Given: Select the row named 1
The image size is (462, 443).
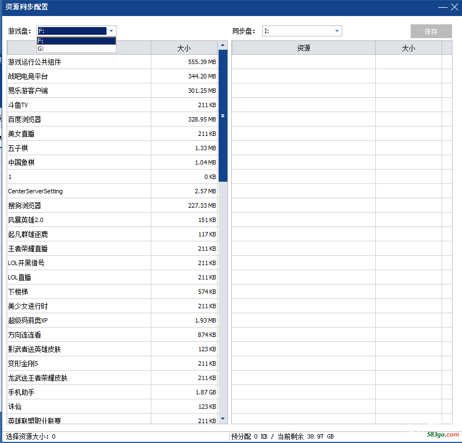Looking at the screenshot, I should (112, 177).
